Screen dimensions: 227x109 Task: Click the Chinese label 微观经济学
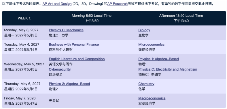147,50
